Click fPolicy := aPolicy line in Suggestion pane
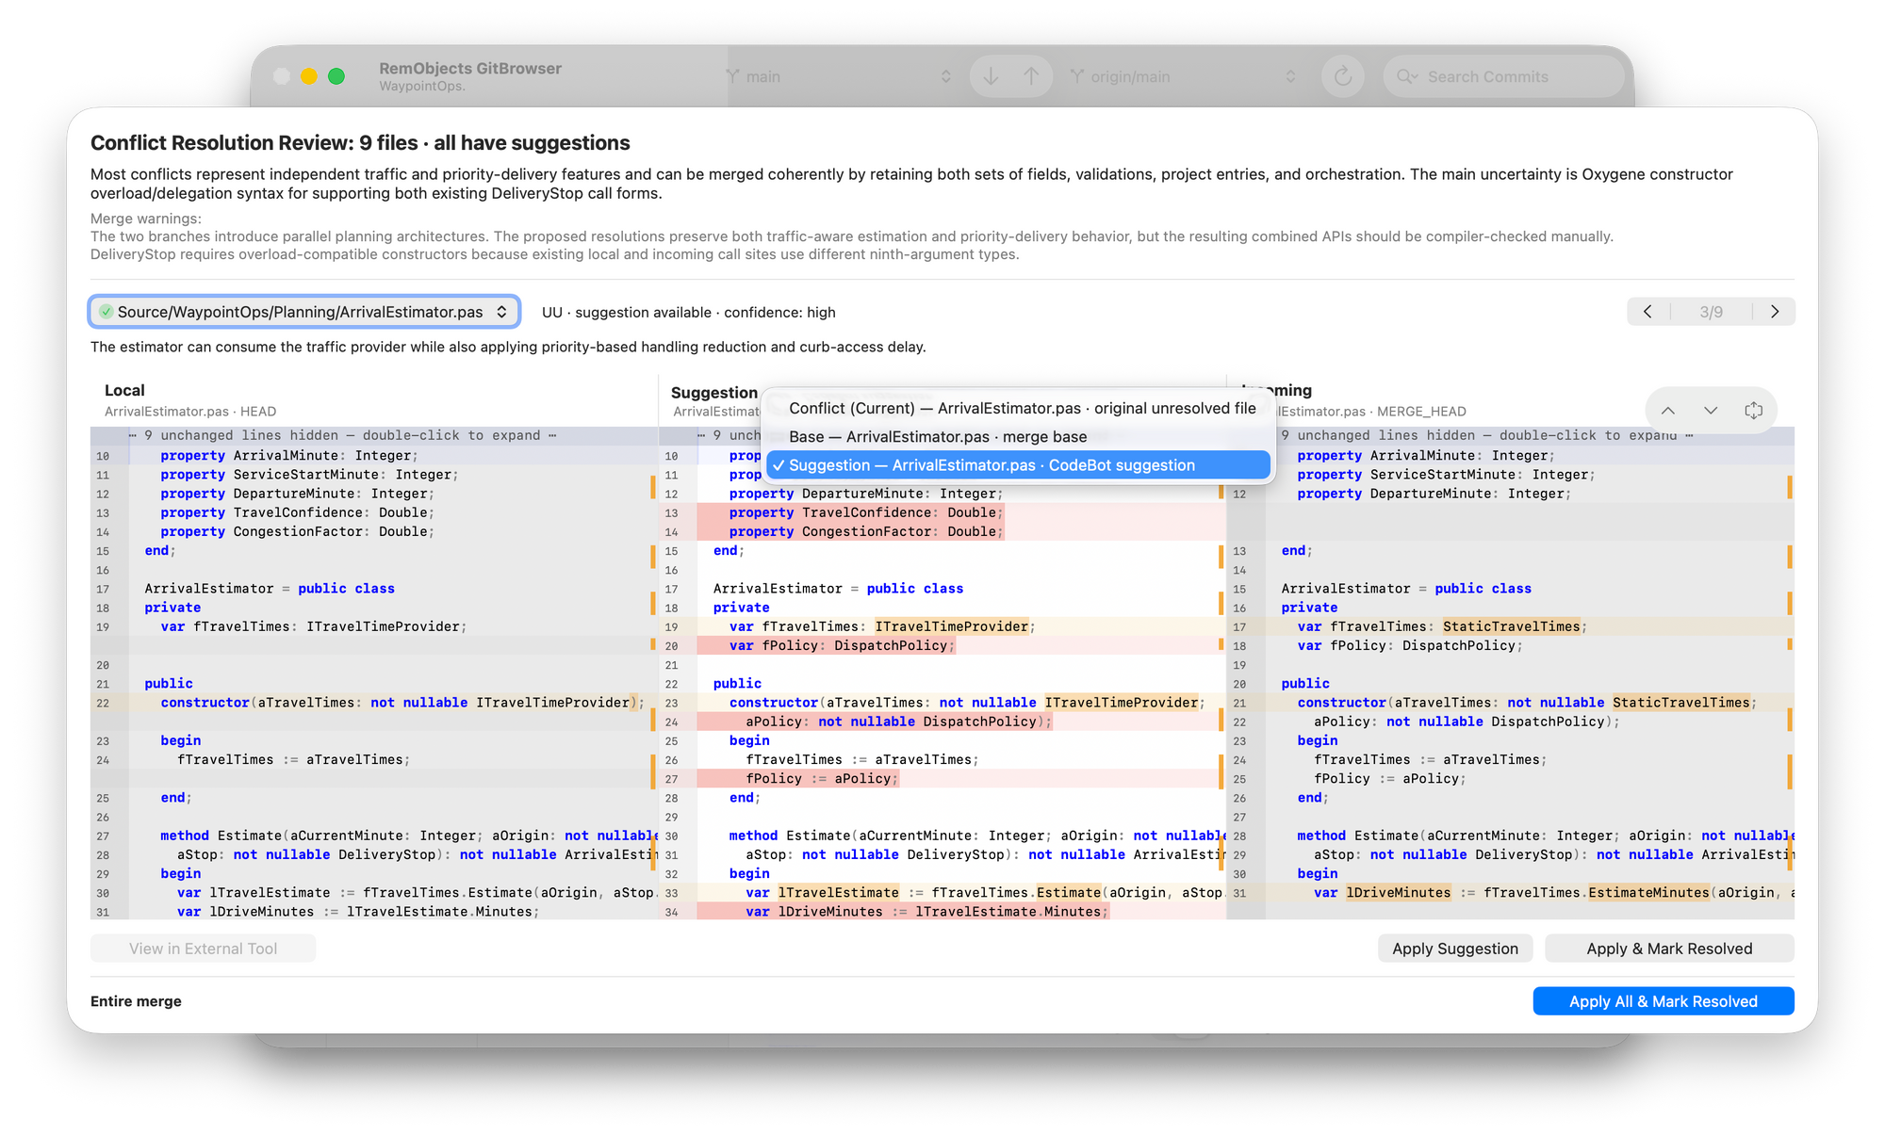Image resolution: width=1885 pixels, height=1136 pixels. click(x=822, y=778)
